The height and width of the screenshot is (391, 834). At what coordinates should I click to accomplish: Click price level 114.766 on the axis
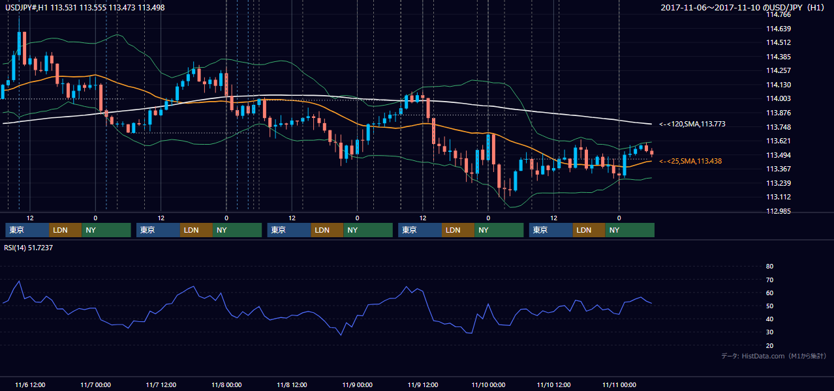click(x=778, y=14)
